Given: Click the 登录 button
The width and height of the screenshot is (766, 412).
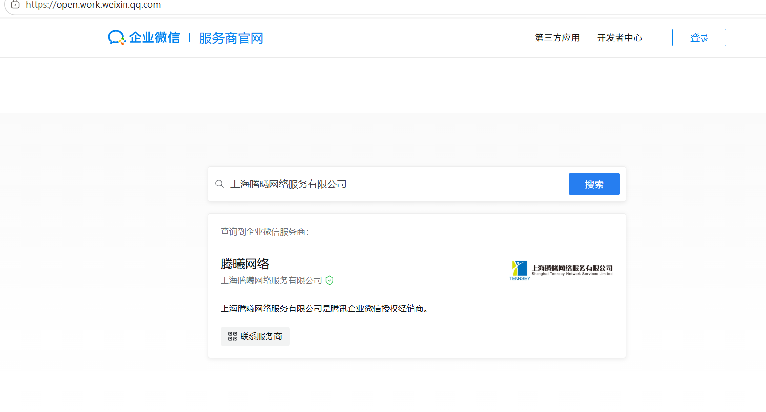Looking at the screenshot, I should click(699, 38).
